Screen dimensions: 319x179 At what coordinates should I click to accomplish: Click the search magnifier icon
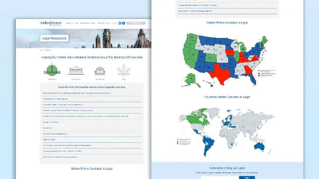coord(144,23)
